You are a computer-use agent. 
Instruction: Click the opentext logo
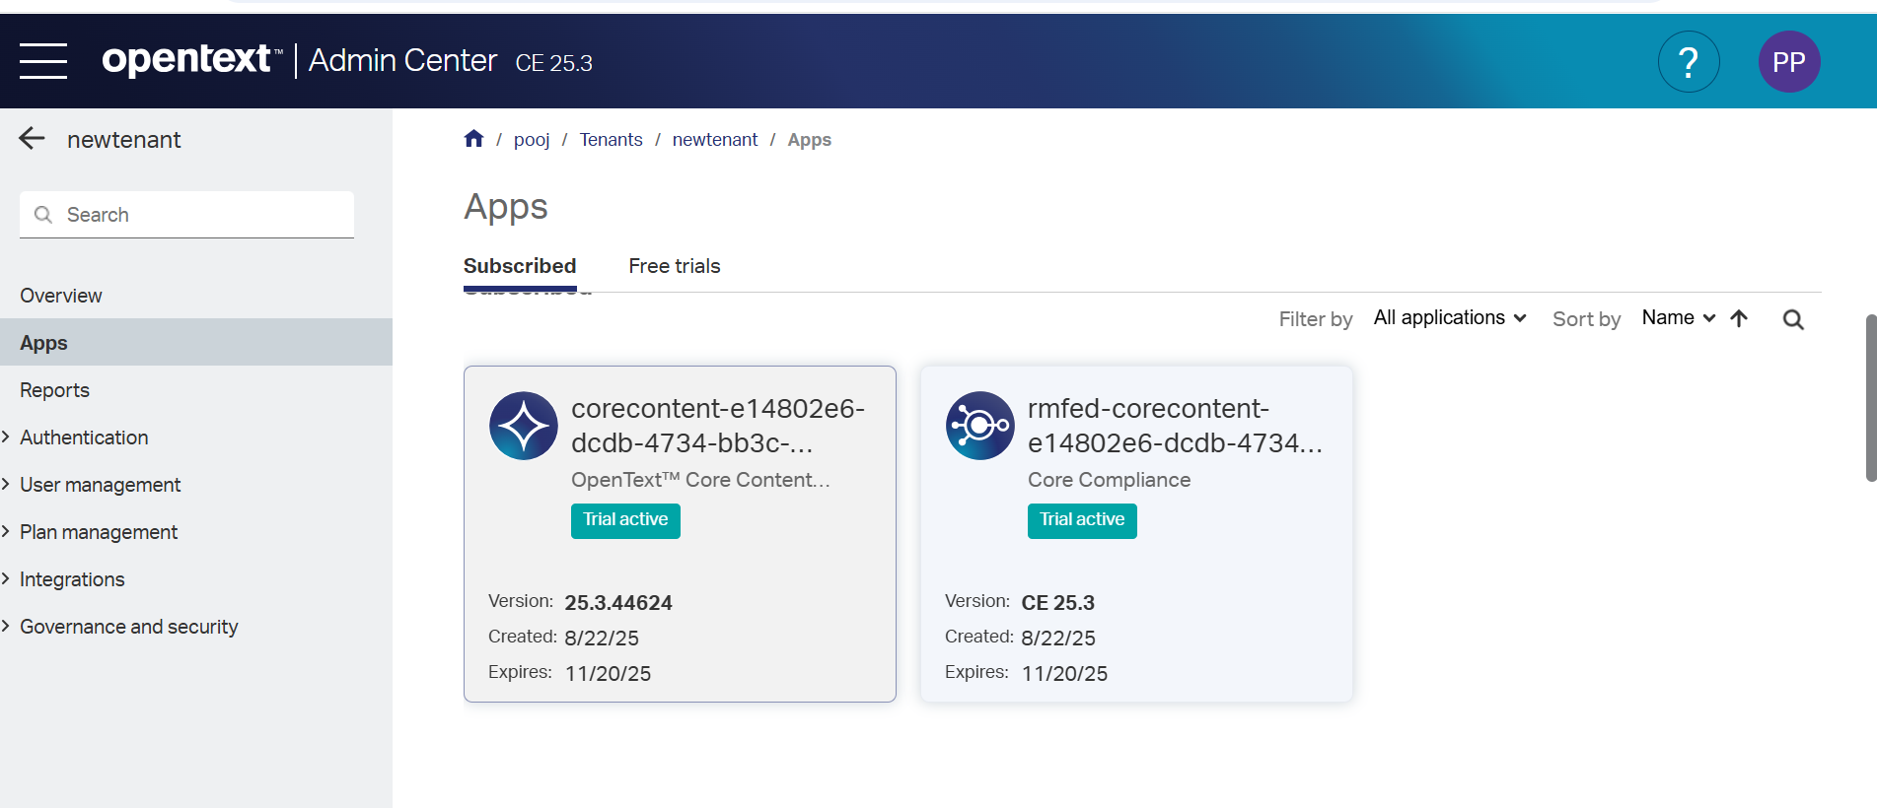coord(192,59)
